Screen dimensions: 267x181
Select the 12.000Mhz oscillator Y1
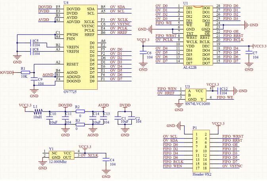(61, 155)
